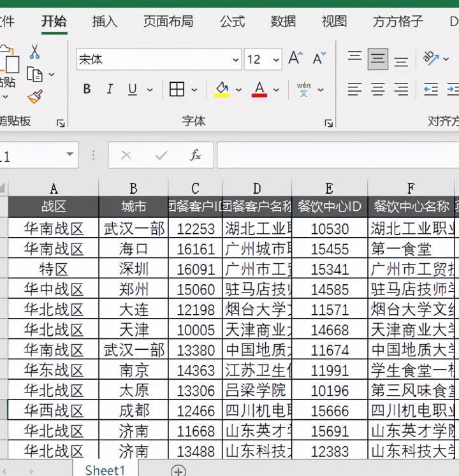Select cell containing 华西战区
Image resolution: width=459 pixels, height=476 pixels.
pos(54,410)
